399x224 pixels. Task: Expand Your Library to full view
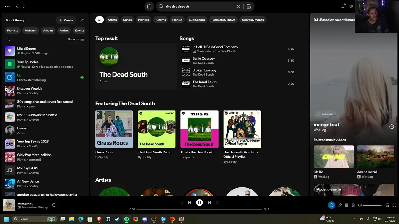pos(82,20)
